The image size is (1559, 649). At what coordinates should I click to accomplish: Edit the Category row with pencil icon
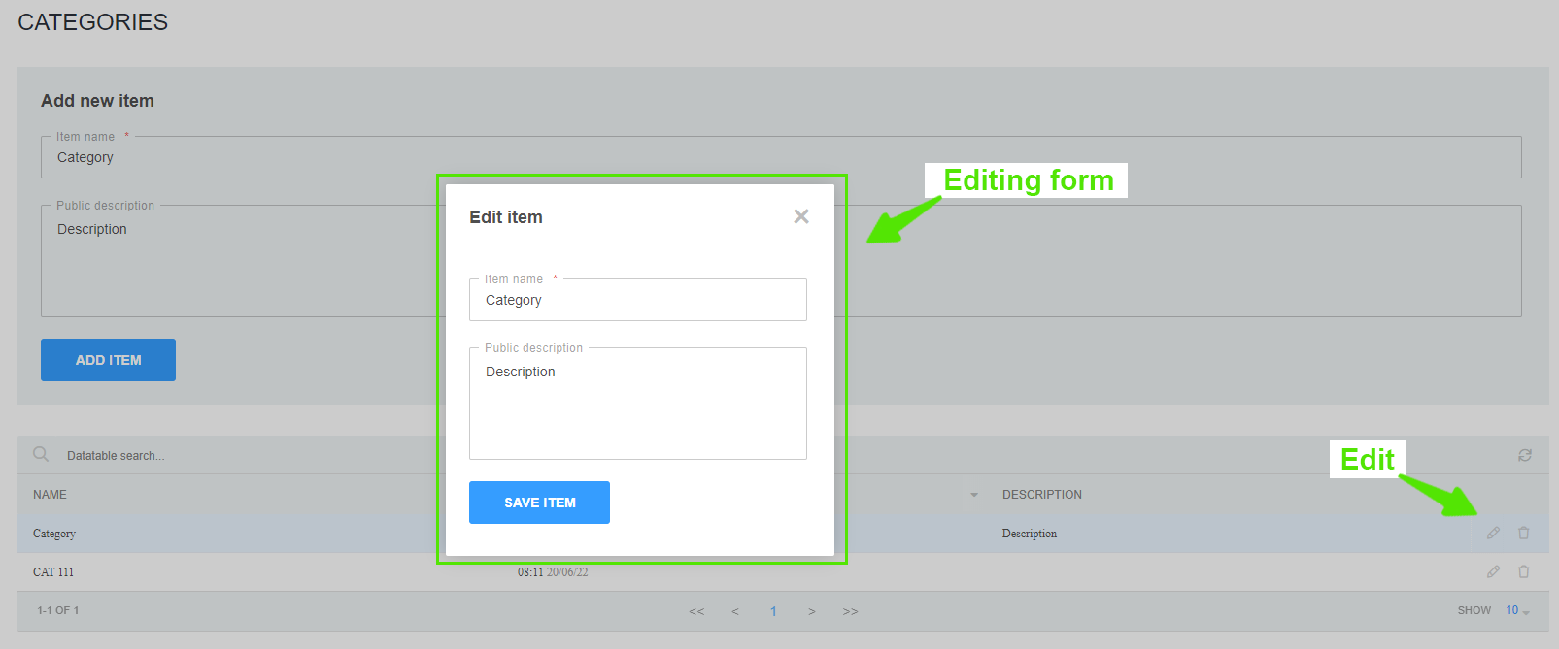[x=1493, y=533]
